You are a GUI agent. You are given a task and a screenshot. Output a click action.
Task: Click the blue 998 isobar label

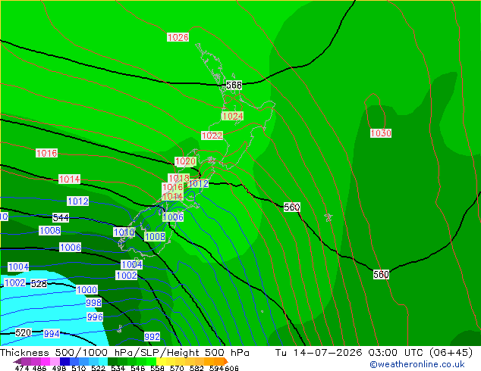coord(93,302)
